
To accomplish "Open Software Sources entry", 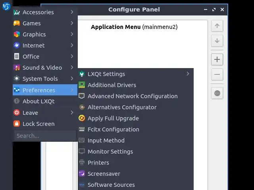I will point(111,185).
